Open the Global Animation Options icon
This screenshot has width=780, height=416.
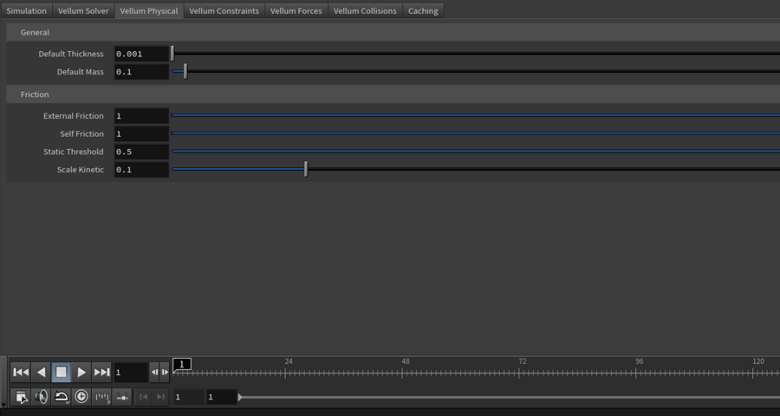point(22,397)
